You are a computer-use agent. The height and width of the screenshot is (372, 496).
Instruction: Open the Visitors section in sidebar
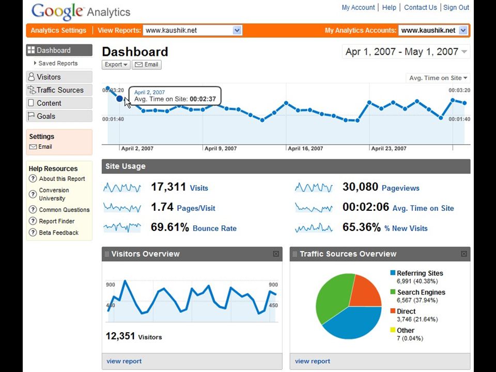(x=59, y=77)
